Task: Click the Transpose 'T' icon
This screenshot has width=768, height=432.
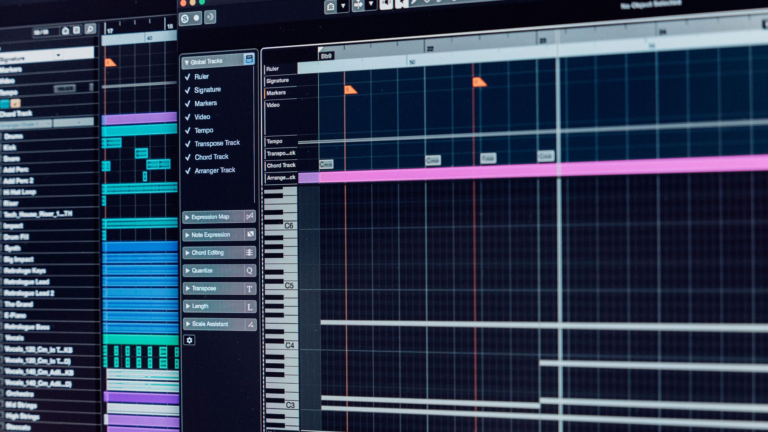Action: tap(250, 289)
